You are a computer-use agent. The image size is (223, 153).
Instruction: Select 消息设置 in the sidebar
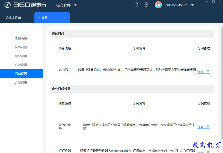point(21,74)
